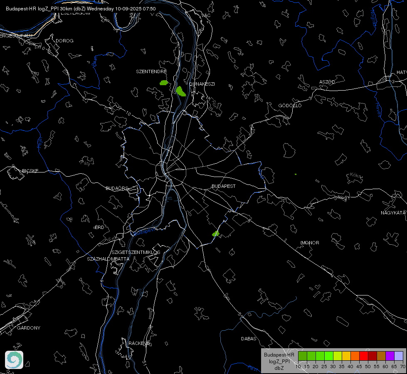Viewport: 407px width, 374px height.
Task: Click the dbZ unit label in legend
Action: (x=279, y=368)
